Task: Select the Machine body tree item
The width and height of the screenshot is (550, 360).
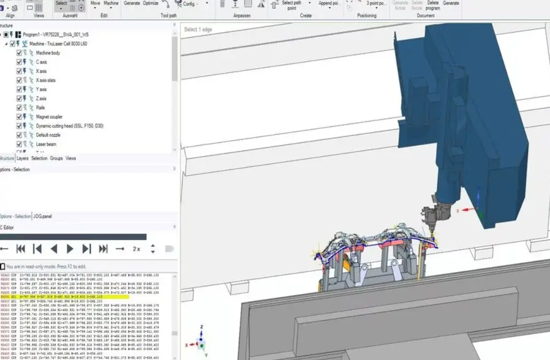Action: (x=48, y=53)
